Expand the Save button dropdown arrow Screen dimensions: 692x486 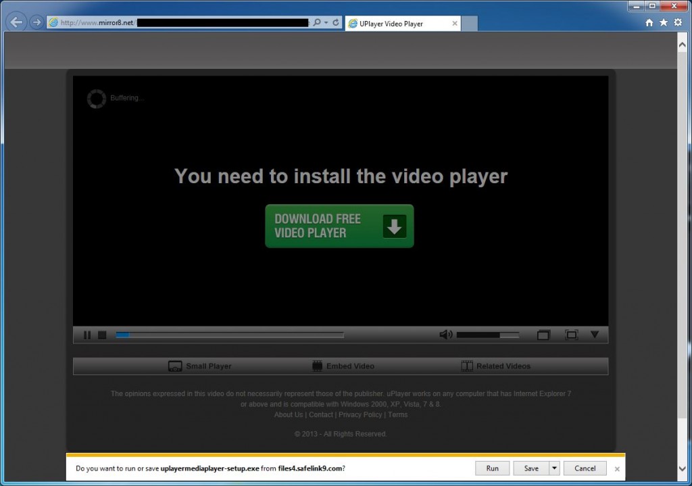coord(554,468)
